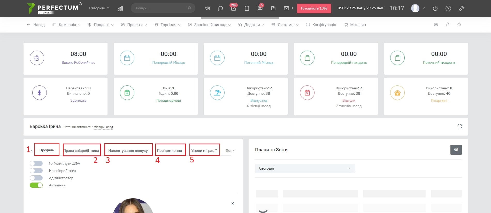Viewport: 491px width, 213px height.
Task: Click the megaphone announcements icon
Action: [207, 8]
